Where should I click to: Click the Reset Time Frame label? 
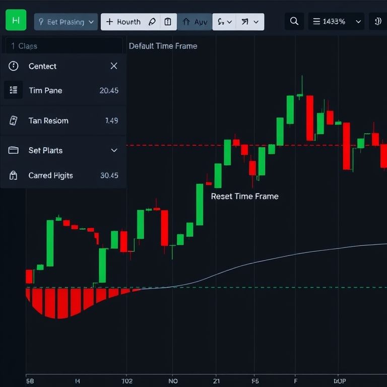(x=244, y=196)
